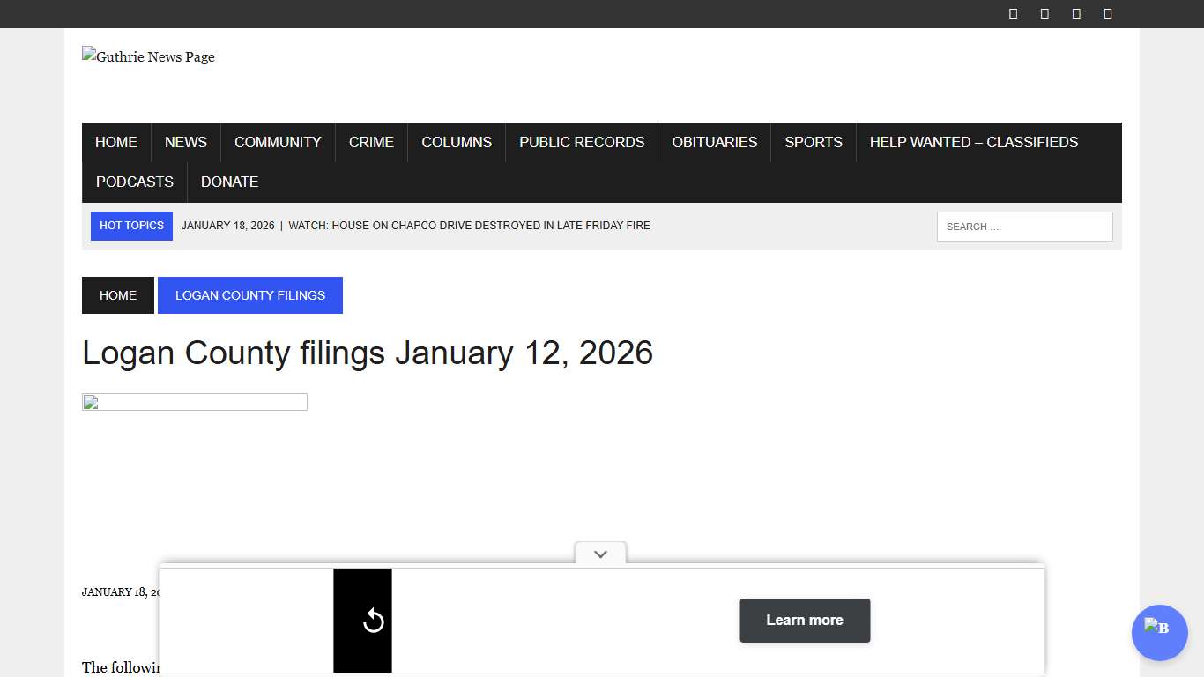The height and width of the screenshot is (677, 1204).
Task: Open the SPORTS menu item
Action: (813, 142)
